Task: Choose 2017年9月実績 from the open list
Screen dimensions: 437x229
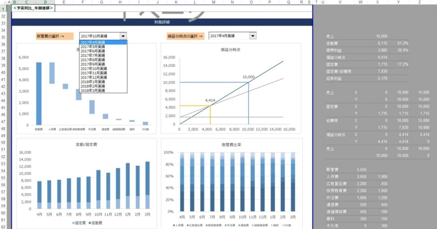Action: [103, 64]
